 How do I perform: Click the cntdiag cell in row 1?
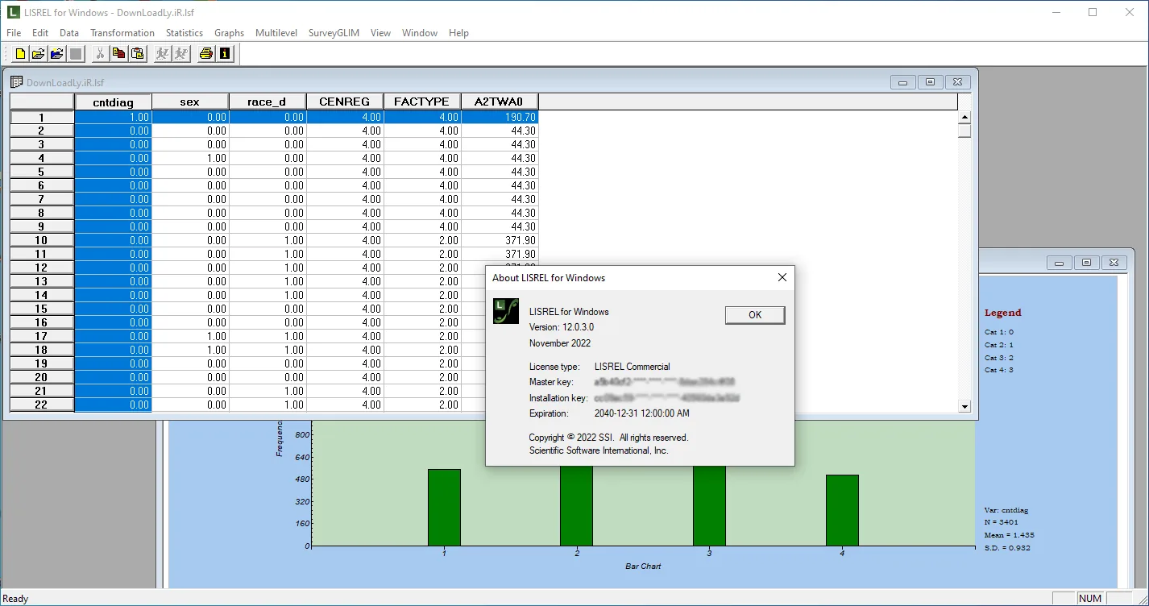(113, 117)
